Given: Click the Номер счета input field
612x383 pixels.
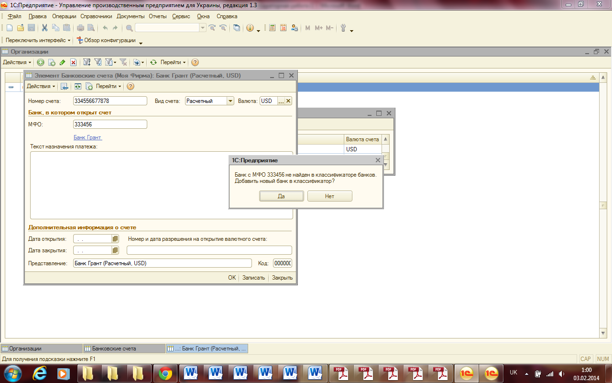Looking at the screenshot, I should (110, 101).
